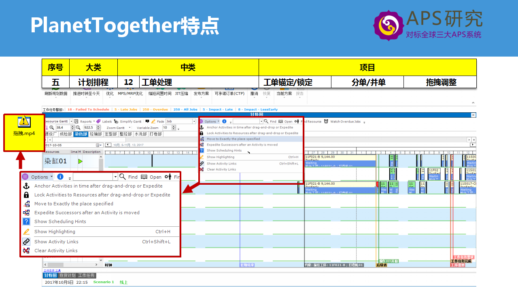This screenshot has width=518, height=291.
Task: Click 推进时钟至今天 ribbon button
Action: 86,94
